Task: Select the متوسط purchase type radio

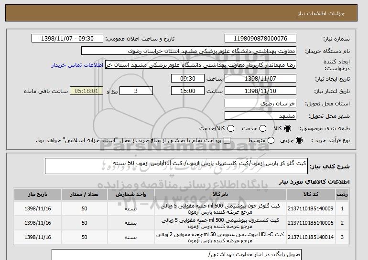Action: coord(271,140)
